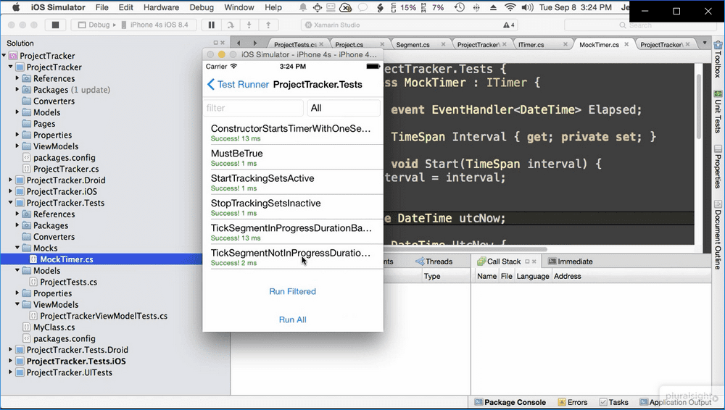Click the Step Over debug icon

click(x=230, y=25)
